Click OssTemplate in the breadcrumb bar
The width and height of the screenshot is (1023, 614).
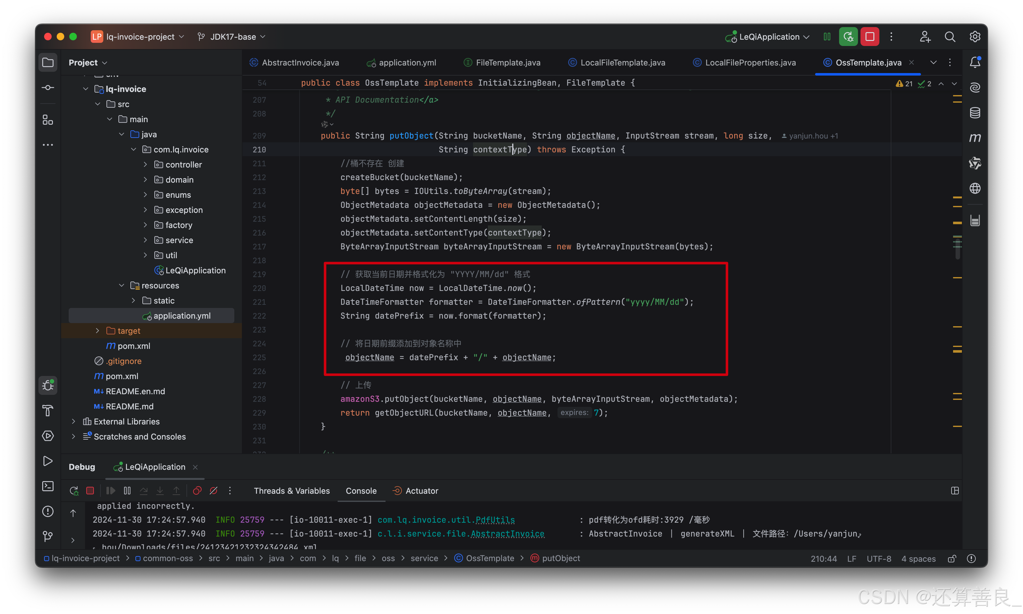coord(489,558)
